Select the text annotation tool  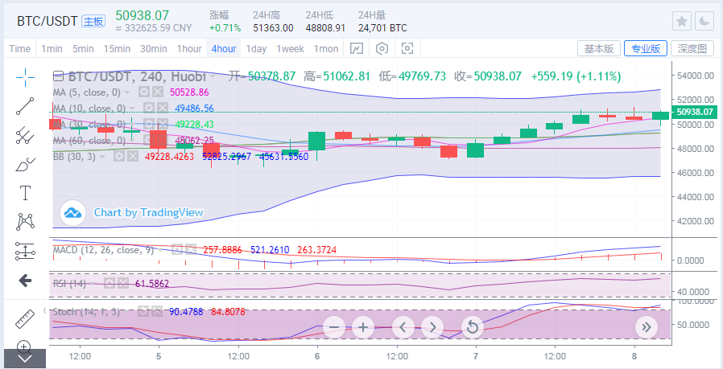[x=25, y=193]
